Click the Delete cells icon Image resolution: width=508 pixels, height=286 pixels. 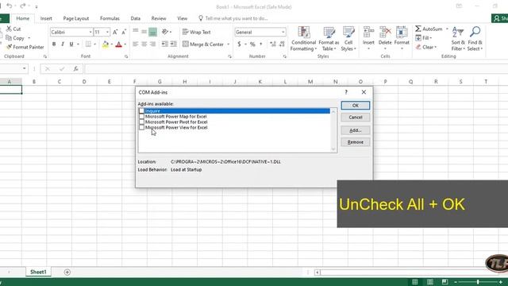click(385, 33)
